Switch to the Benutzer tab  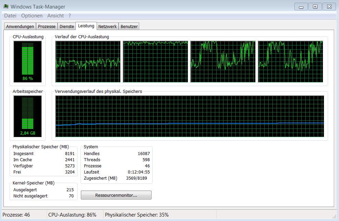tap(129, 27)
